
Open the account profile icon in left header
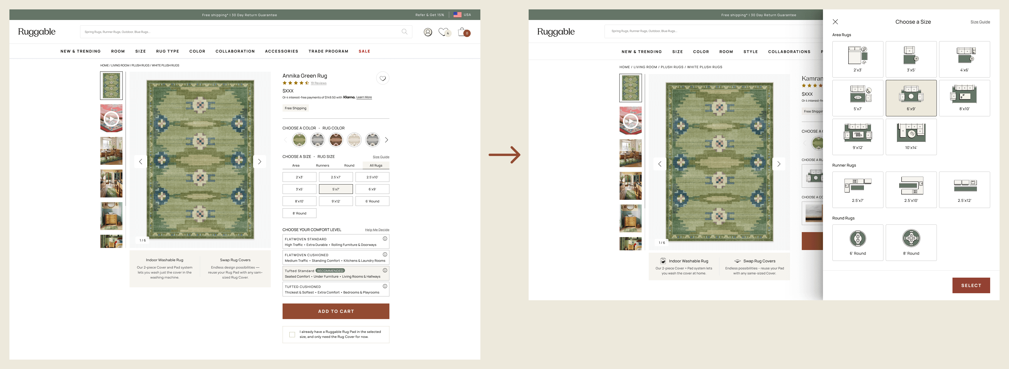[x=428, y=32]
